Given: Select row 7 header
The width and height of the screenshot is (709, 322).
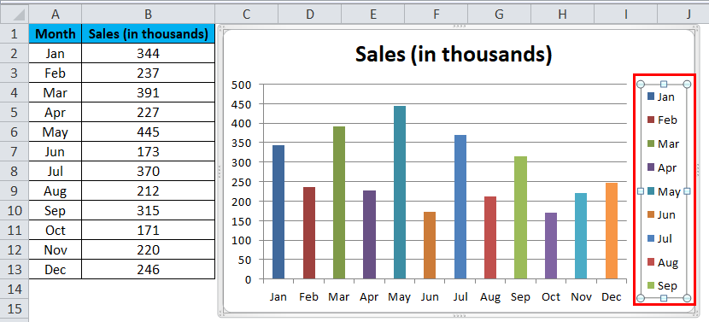Looking at the screenshot, I should 14,151.
